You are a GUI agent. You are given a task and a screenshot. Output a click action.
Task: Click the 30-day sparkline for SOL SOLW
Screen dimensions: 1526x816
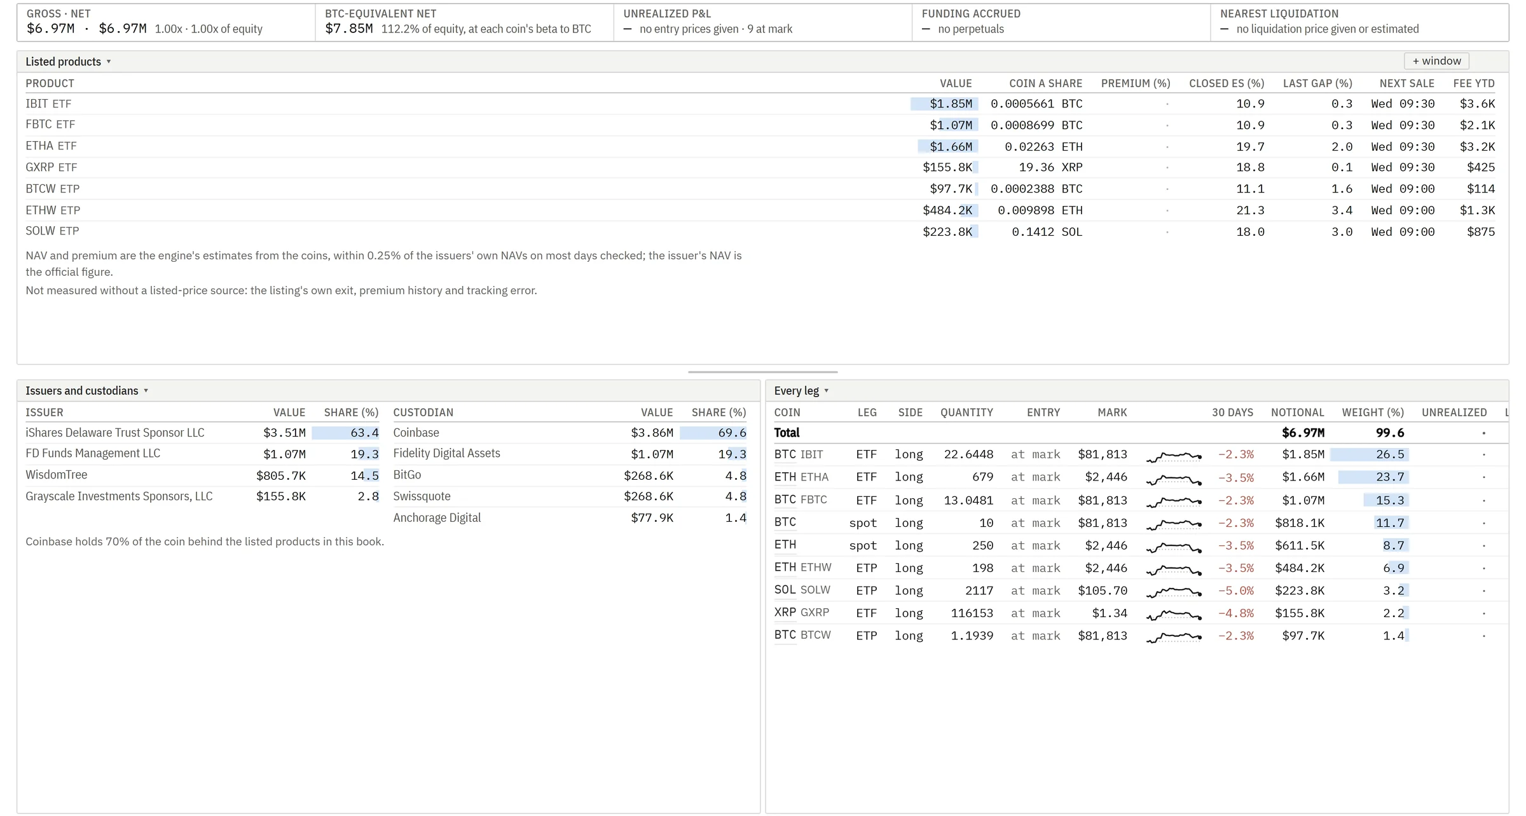[x=1174, y=591]
